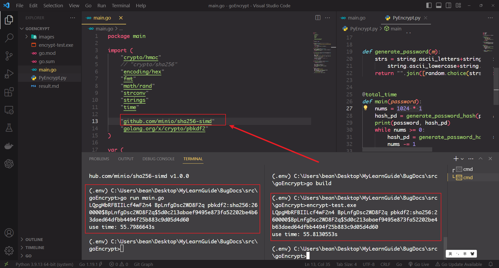Open the Selection menu
The image size is (499, 268).
(x=53, y=5)
